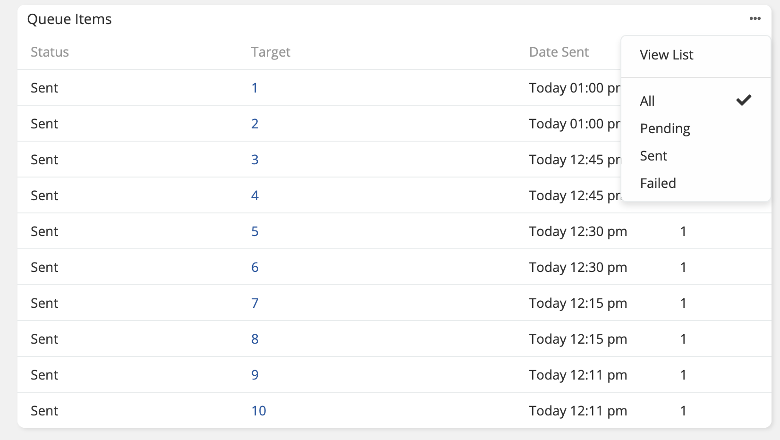Click the Queue Items panel title
Image resolution: width=780 pixels, height=440 pixels.
pos(69,19)
